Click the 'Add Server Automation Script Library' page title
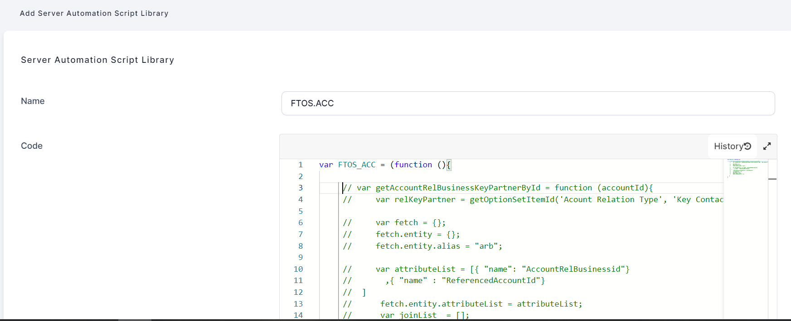 point(94,14)
